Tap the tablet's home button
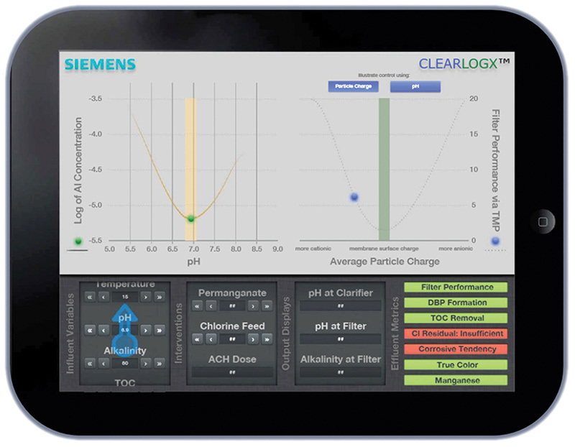Viewport: 575px width, 447px height. pos(546,220)
